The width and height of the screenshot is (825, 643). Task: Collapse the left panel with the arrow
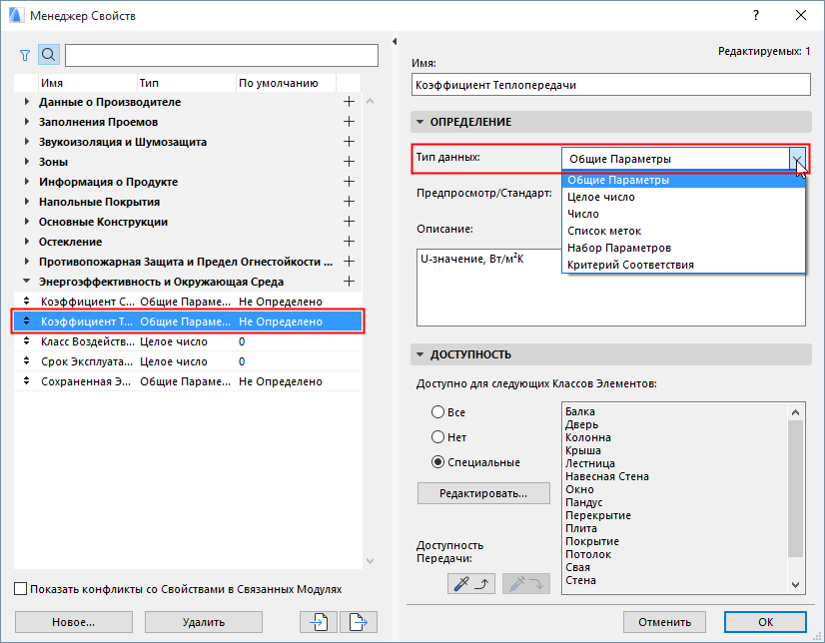[395, 42]
